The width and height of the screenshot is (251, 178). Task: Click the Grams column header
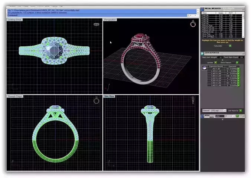click(x=221, y=13)
